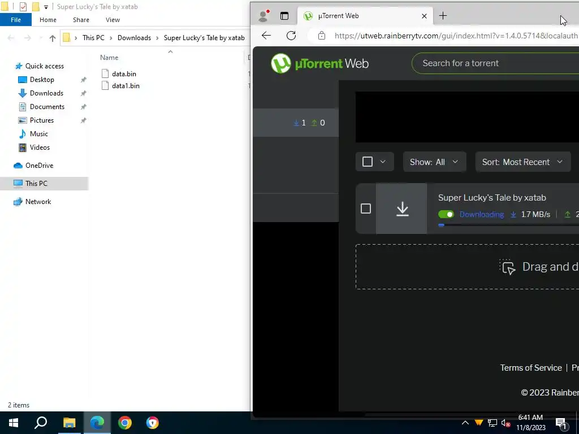Viewport: 579px width, 434px height.
Task: Tick the select-all torrents checkbox
Action: pyautogui.click(x=368, y=162)
